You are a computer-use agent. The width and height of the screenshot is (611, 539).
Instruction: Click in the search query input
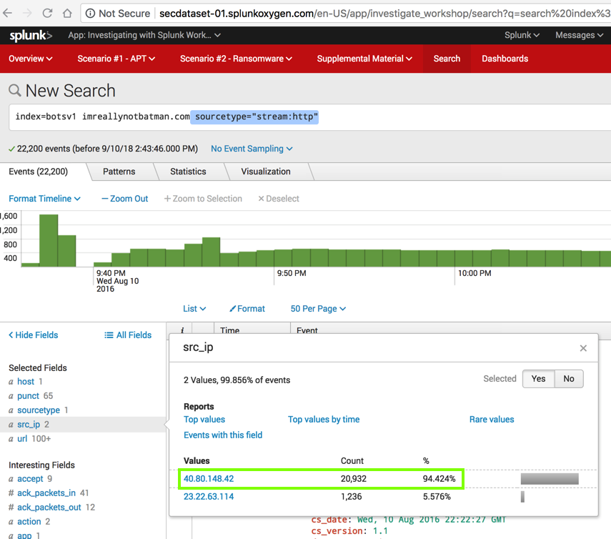(x=429, y=117)
